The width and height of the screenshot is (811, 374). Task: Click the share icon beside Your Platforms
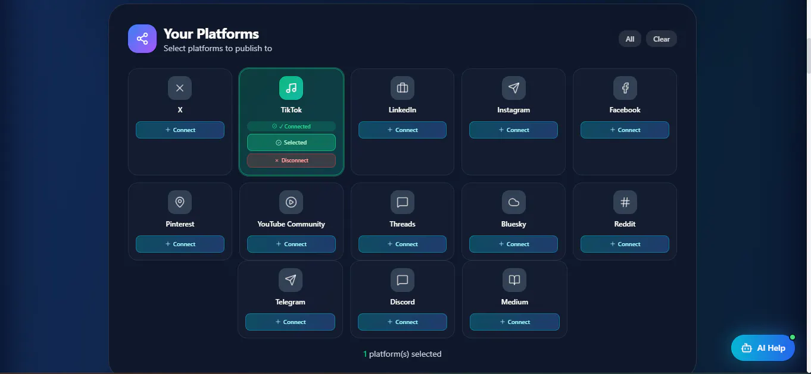[x=142, y=39]
